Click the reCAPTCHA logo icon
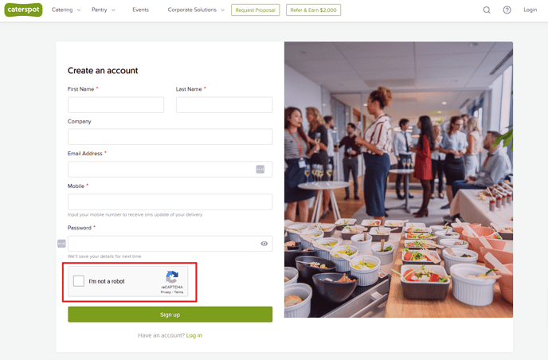Screen dimensions: 548x360 172,277
